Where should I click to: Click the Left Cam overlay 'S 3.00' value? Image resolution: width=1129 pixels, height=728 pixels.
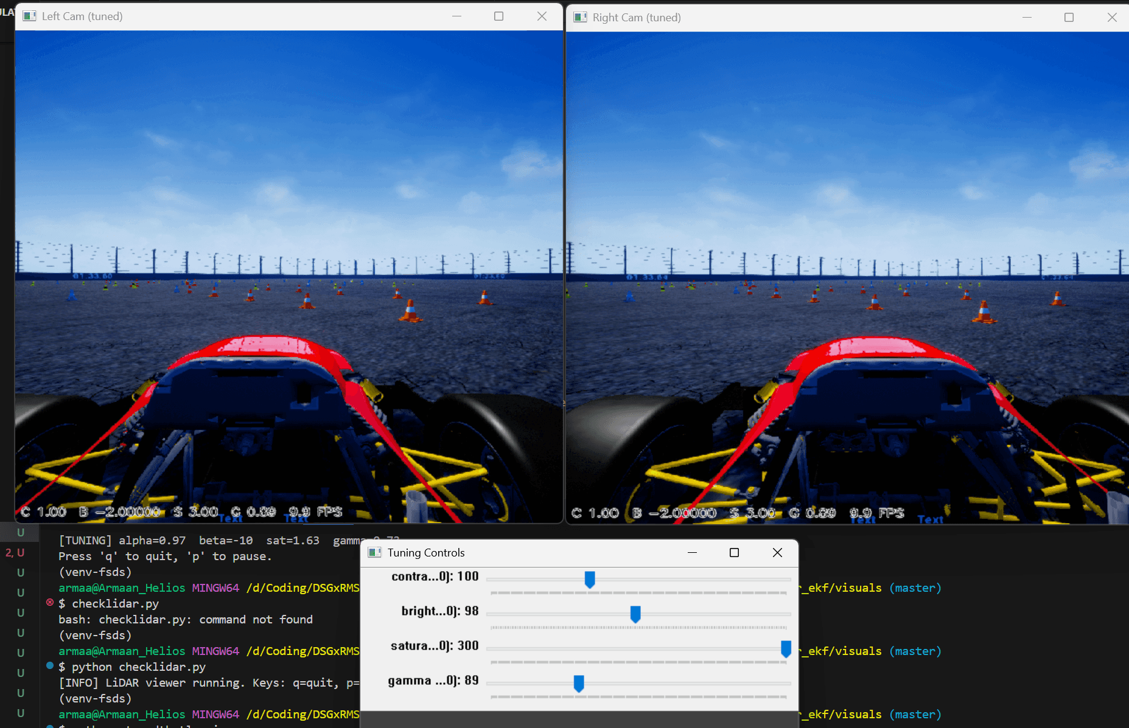point(195,511)
